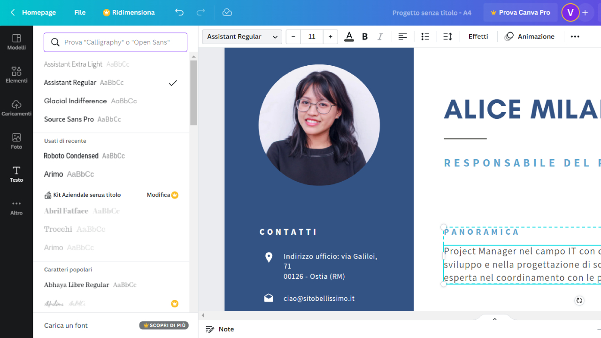Toggle italic text formatting

380,37
